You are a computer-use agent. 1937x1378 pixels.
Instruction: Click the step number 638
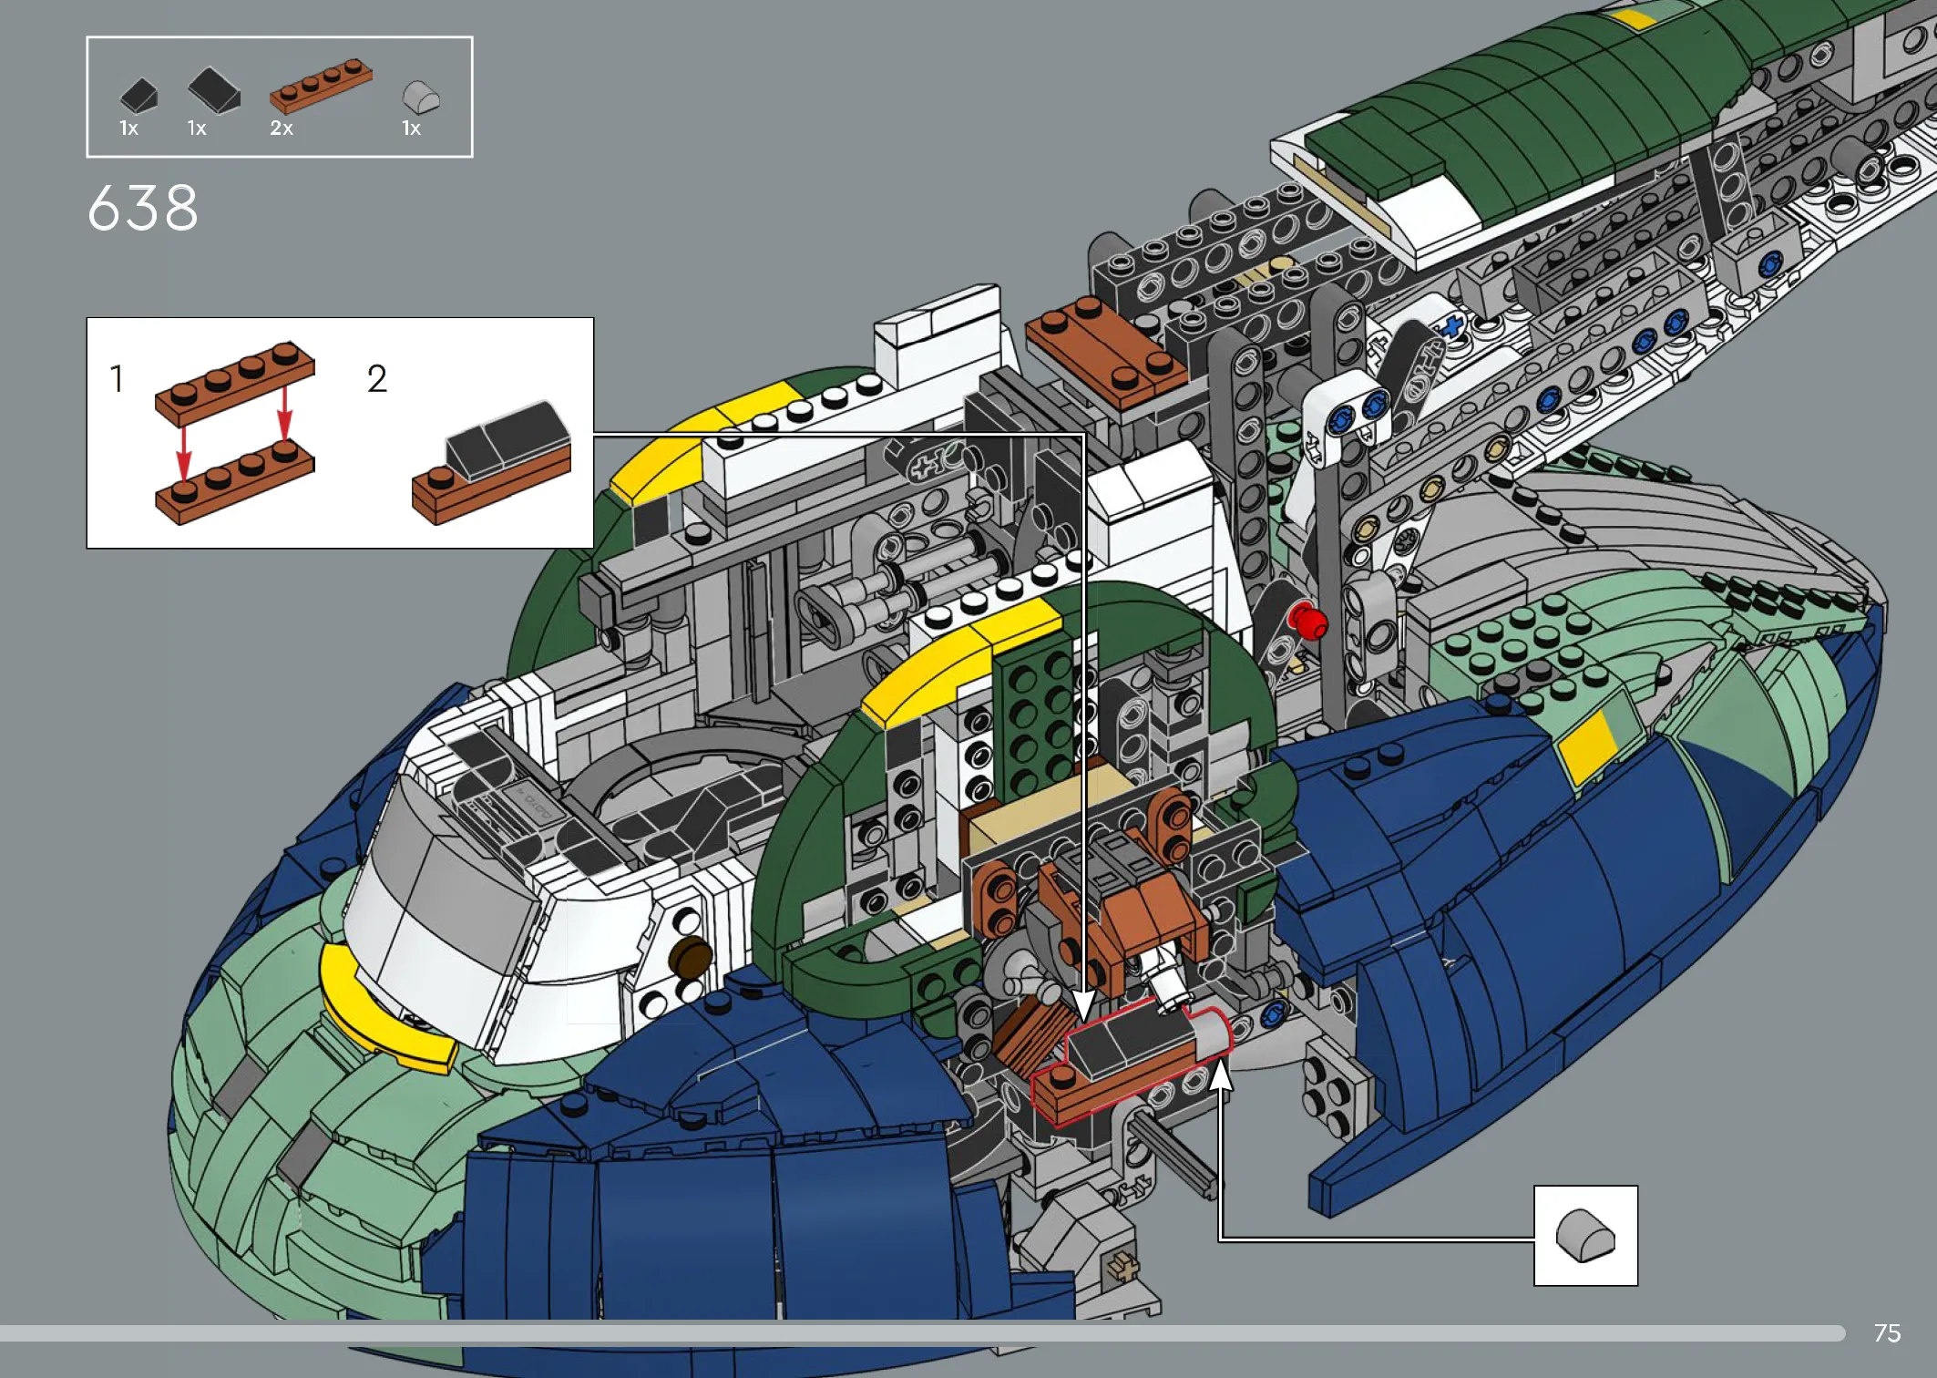[x=143, y=208]
